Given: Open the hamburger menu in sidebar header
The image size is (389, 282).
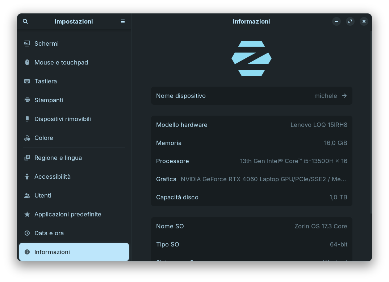Looking at the screenshot, I should tap(123, 21).
